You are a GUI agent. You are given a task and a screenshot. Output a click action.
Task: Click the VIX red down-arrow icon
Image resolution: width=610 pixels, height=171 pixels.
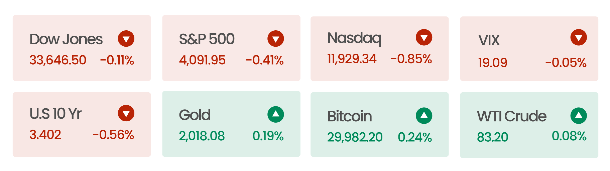[x=579, y=37]
